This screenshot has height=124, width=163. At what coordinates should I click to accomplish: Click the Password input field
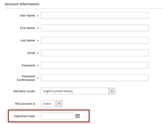(x=95, y=65)
